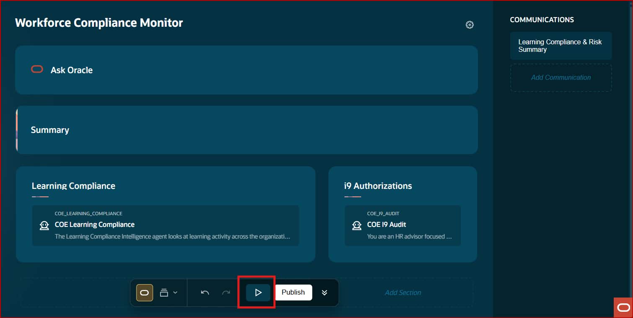633x318 pixels.
Task: Undo the last change
Action: coord(205,293)
